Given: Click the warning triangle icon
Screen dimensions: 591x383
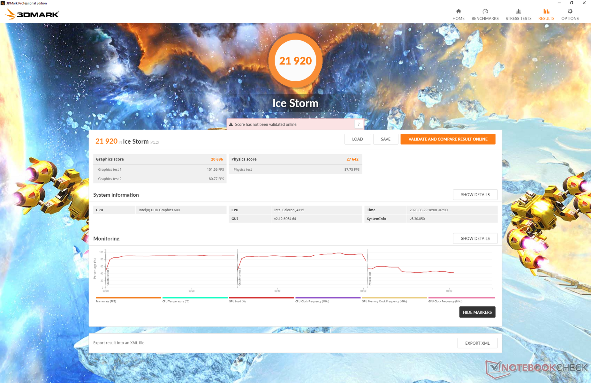Looking at the screenshot, I should tap(231, 124).
